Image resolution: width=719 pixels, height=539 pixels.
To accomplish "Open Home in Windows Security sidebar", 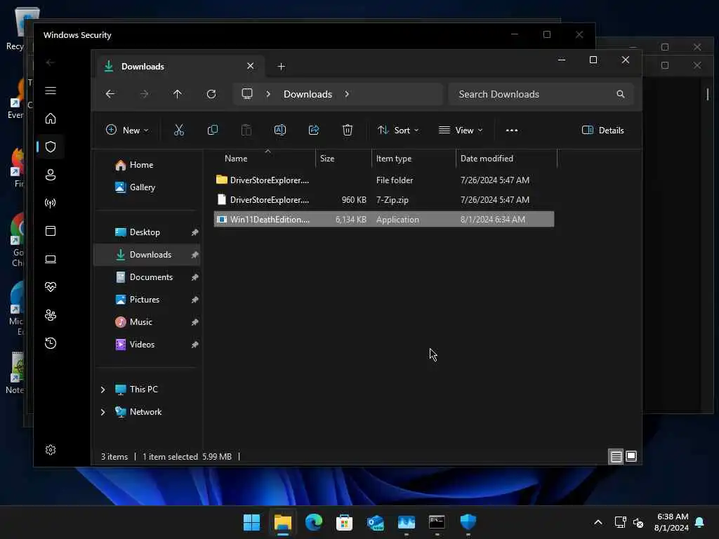I will [x=51, y=119].
